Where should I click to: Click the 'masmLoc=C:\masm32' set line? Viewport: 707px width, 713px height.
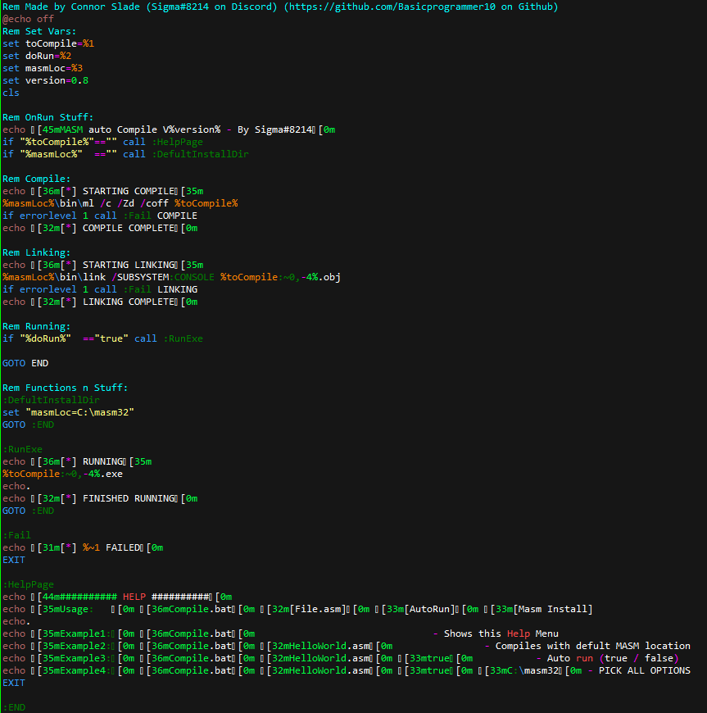tap(68, 412)
